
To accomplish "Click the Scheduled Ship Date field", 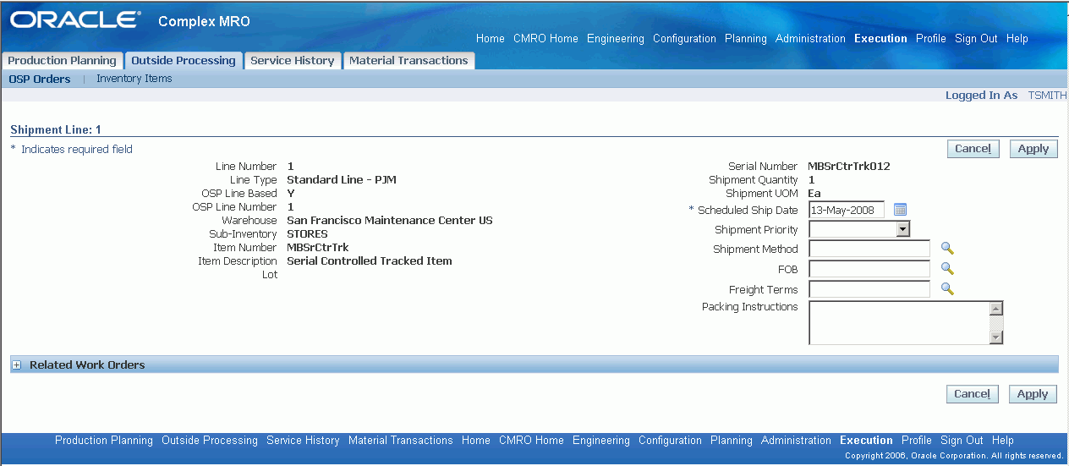I will point(847,210).
